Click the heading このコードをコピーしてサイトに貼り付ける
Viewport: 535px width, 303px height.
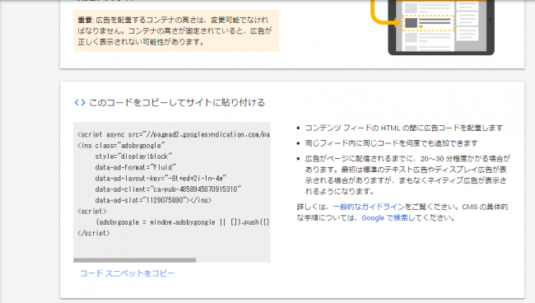pos(177,102)
